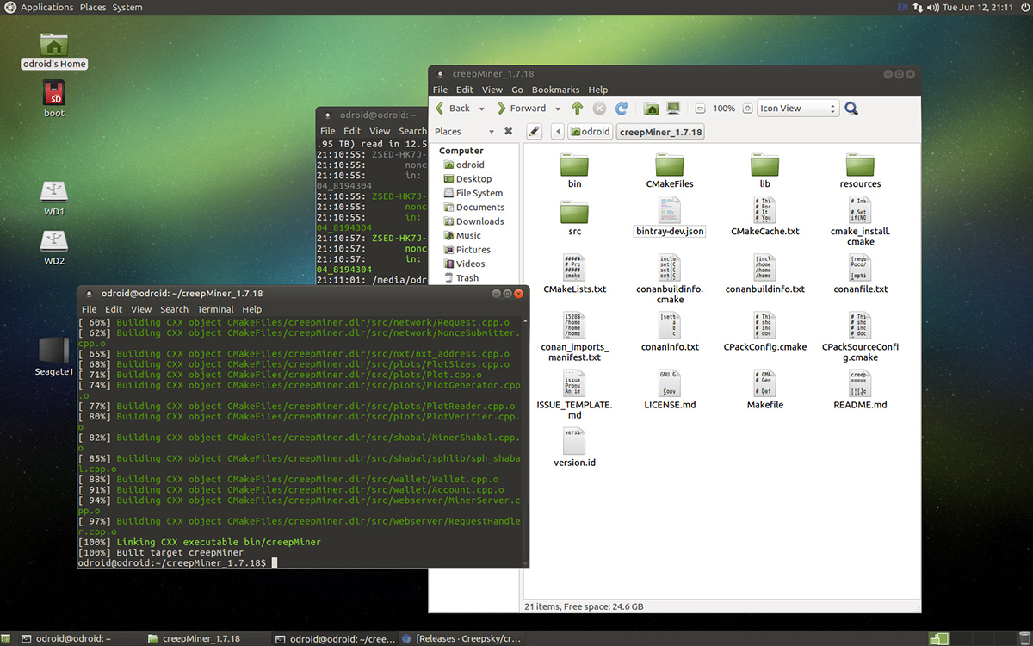Select the LICENSE.md file

pyautogui.click(x=670, y=390)
